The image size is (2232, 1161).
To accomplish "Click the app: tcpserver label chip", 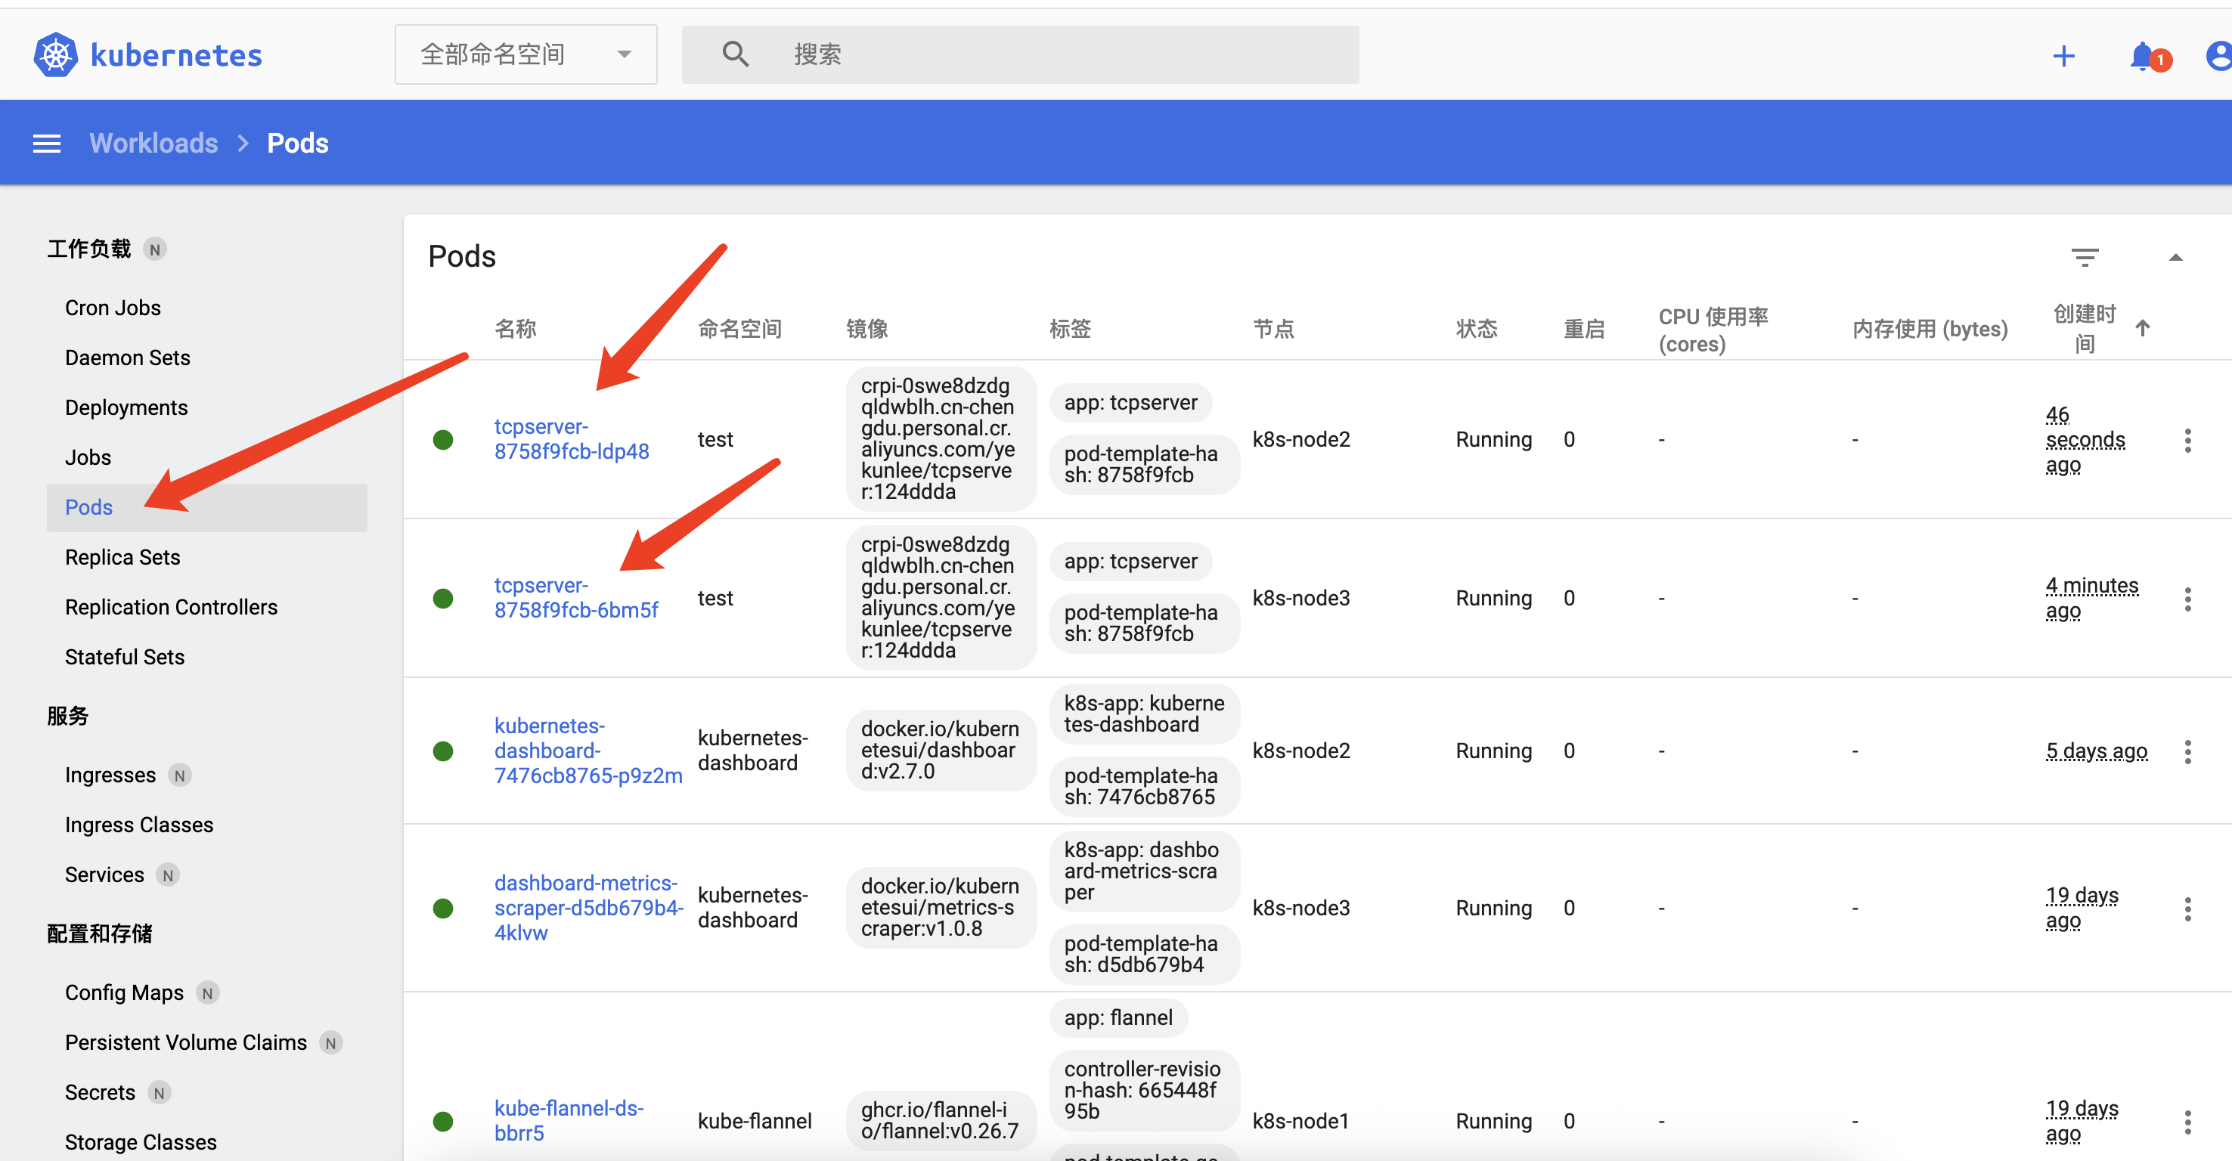I will tap(1130, 403).
